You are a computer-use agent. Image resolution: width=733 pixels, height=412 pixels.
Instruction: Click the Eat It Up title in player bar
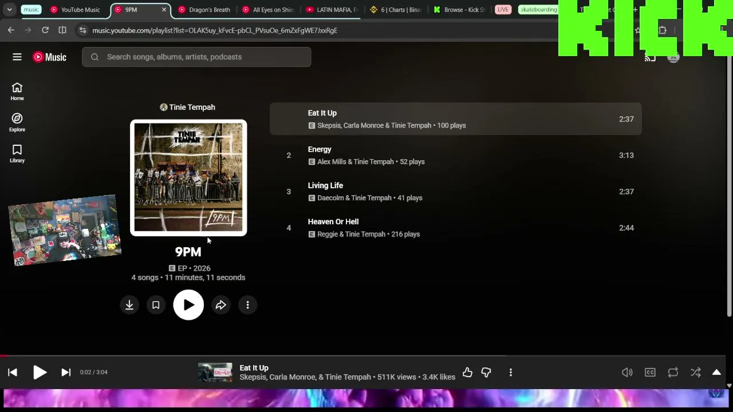pyautogui.click(x=254, y=368)
